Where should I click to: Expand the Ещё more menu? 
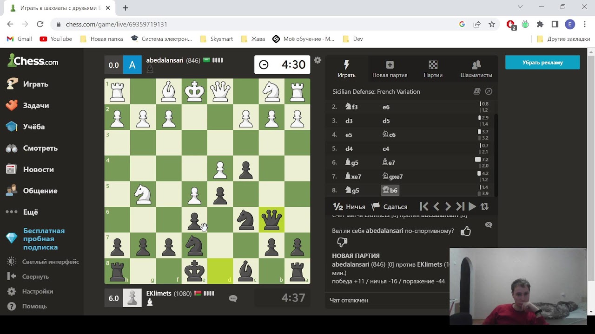point(22,212)
